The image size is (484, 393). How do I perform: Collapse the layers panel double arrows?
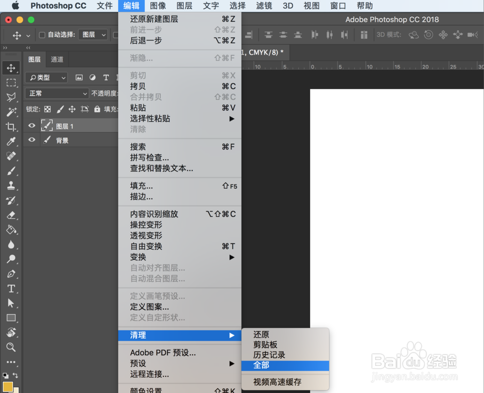[x=28, y=48]
